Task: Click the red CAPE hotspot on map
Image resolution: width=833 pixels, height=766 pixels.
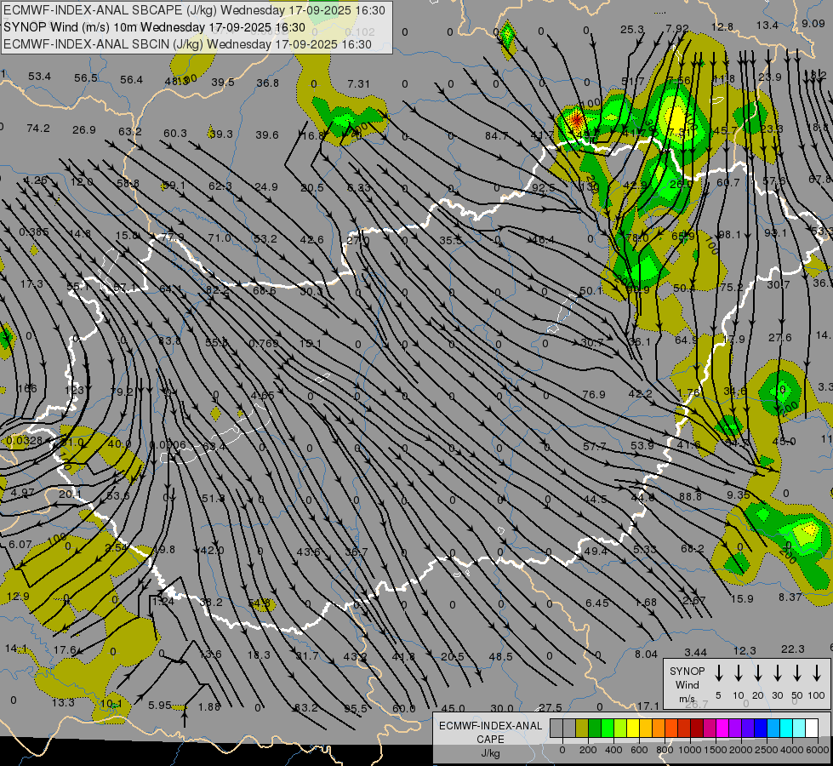Action: 575,118
